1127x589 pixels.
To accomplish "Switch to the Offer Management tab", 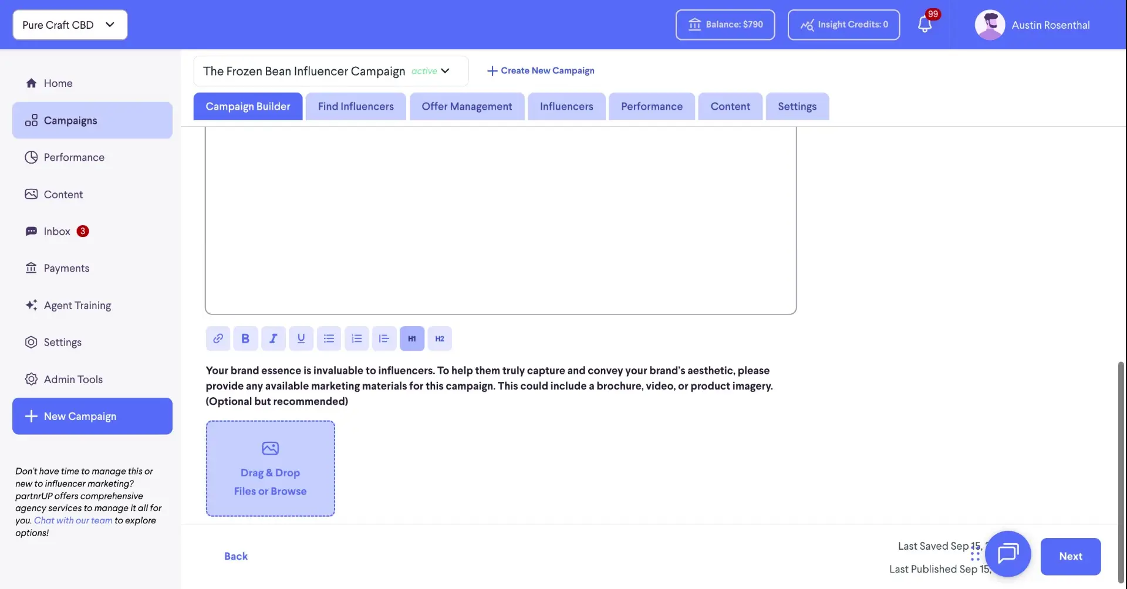I will [466, 106].
